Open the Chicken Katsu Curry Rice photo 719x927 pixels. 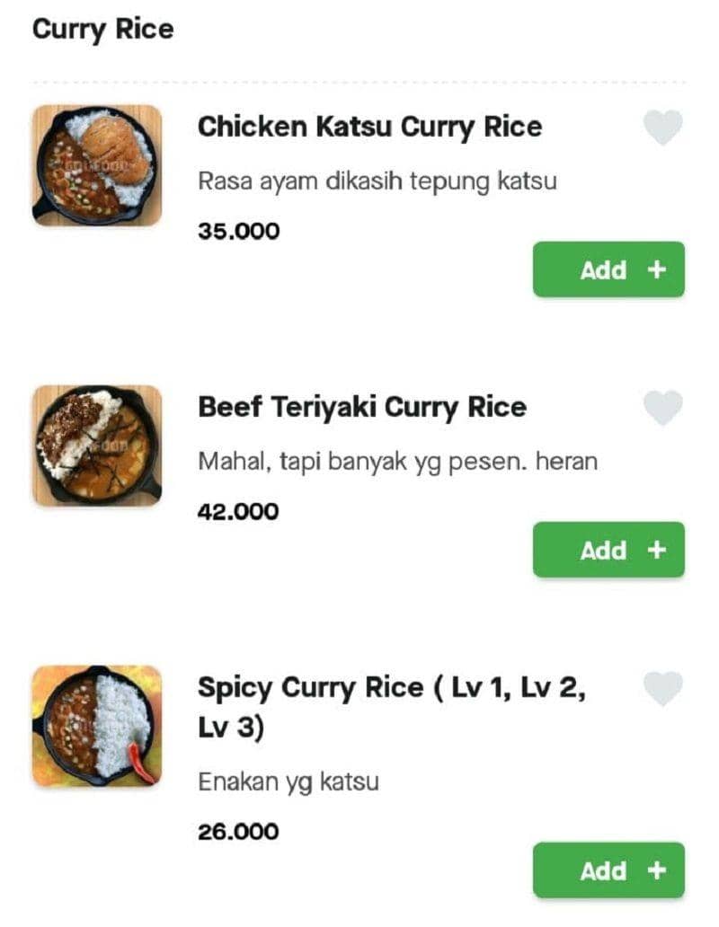click(97, 165)
